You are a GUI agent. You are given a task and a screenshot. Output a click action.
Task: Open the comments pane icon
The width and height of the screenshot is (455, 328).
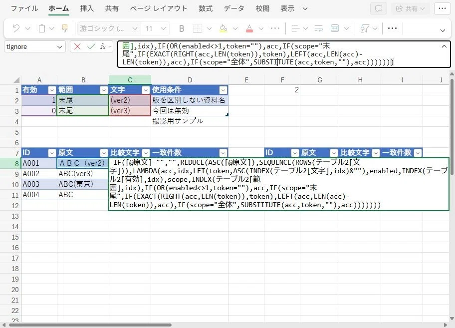[379, 8]
